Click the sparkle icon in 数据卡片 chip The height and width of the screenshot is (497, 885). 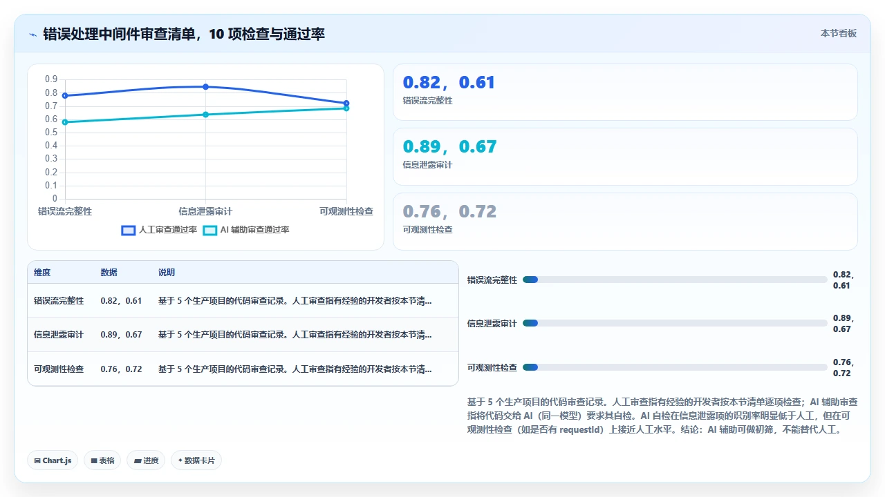(180, 460)
